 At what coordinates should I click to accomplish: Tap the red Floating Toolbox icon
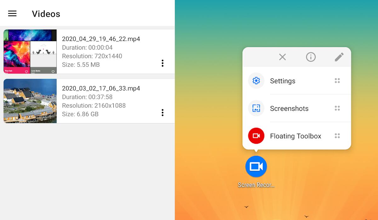(256, 136)
